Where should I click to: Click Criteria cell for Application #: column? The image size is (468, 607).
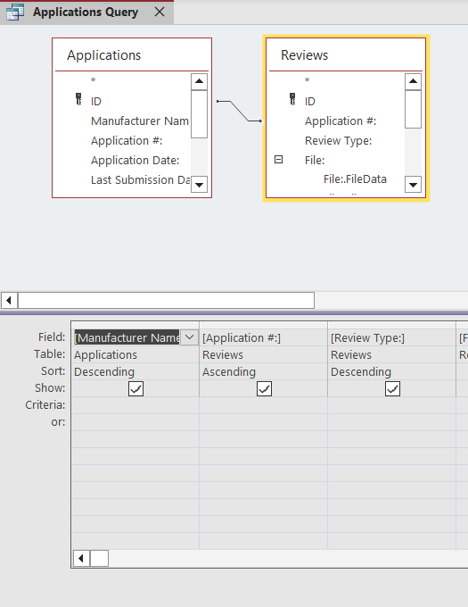tap(263, 405)
